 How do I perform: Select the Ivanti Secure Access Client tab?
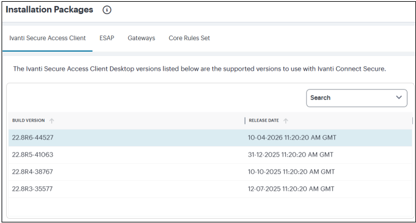click(48, 38)
